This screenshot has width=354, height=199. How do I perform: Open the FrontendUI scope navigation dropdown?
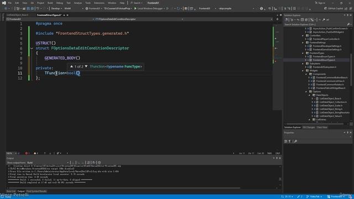click(50, 19)
